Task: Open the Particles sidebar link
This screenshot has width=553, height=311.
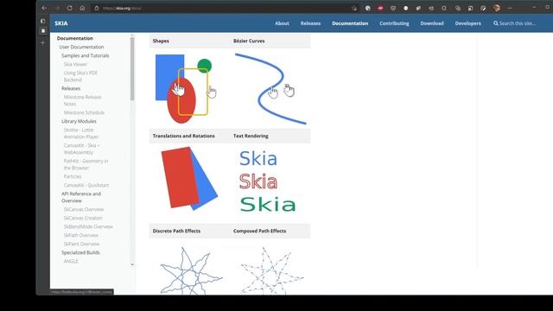Action: click(x=73, y=176)
